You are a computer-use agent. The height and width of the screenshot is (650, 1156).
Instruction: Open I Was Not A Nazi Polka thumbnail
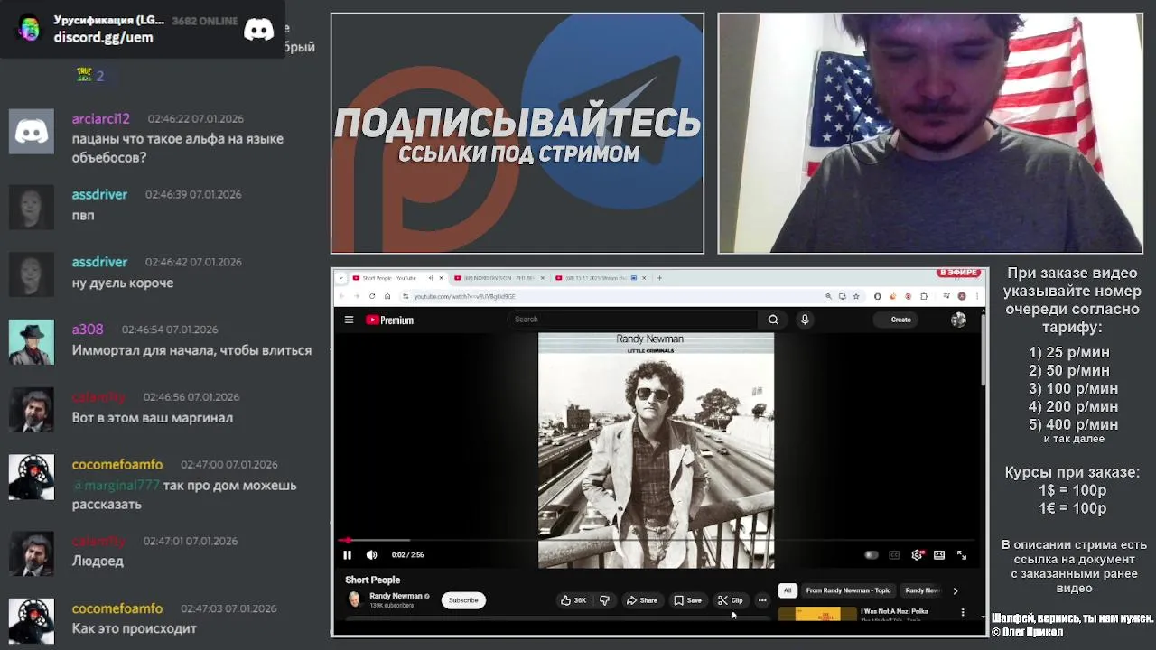[x=817, y=614]
